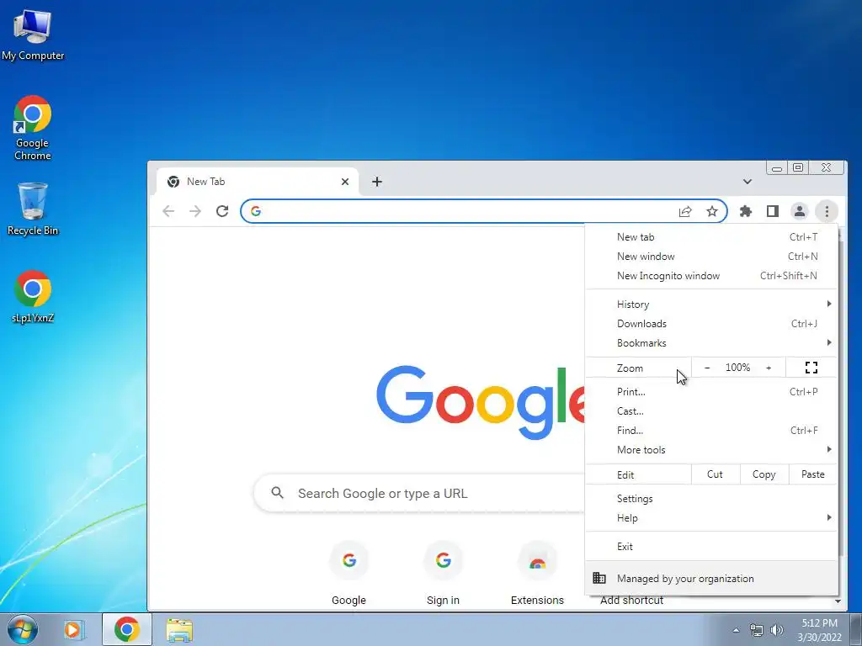Screen dimensions: 862x646
Task: Expand the History submenu
Action: point(712,304)
